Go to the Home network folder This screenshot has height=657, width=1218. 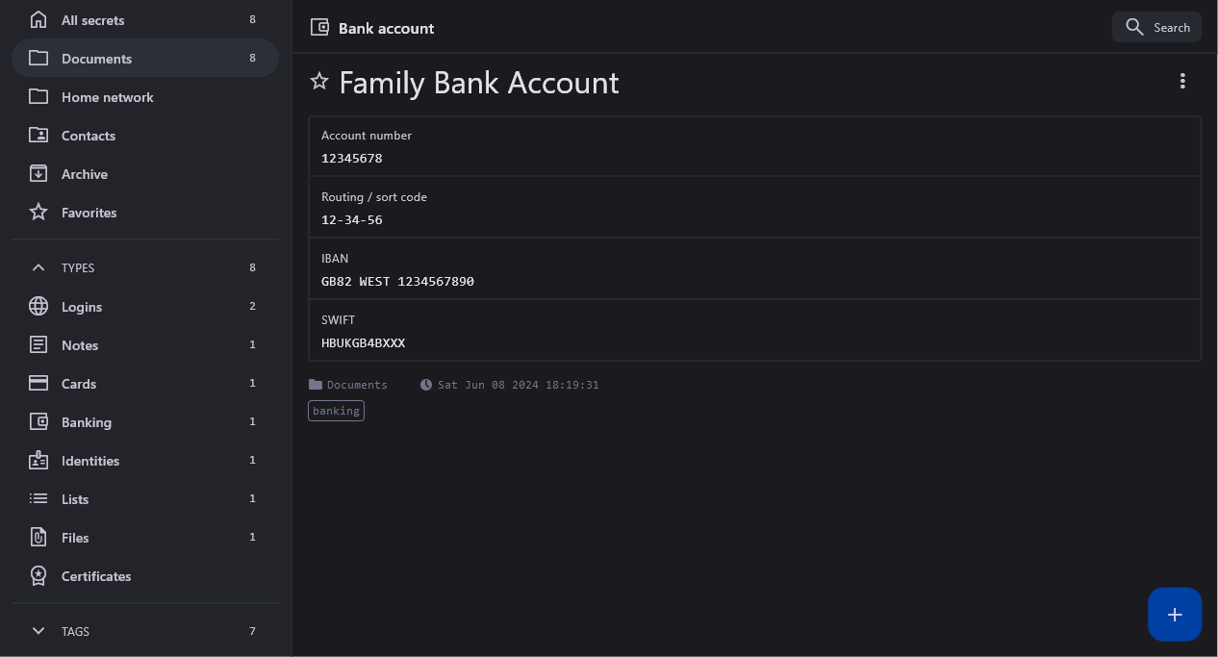click(107, 97)
